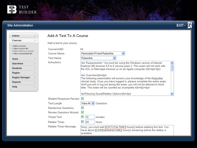Toggle the Randomize Questions checkbox
The width and height of the screenshot is (197, 148).
point(82,108)
